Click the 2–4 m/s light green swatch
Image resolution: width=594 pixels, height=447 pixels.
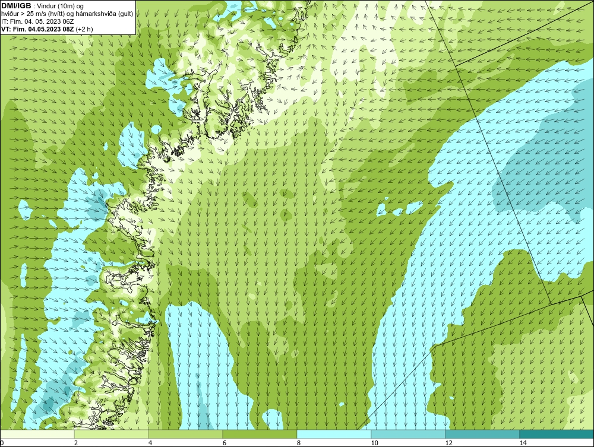[x=112, y=434]
